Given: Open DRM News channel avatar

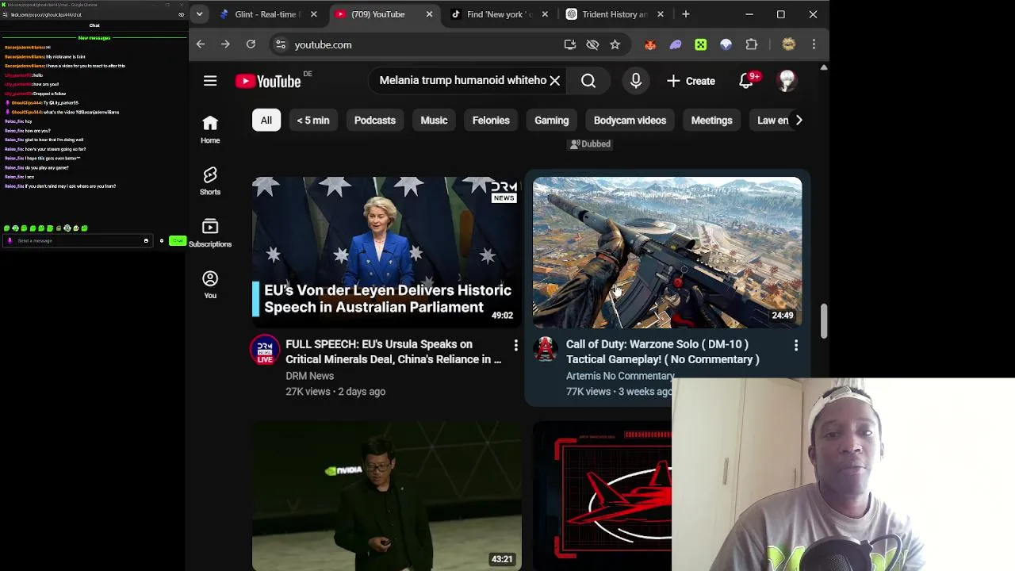Looking at the screenshot, I should (265, 350).
